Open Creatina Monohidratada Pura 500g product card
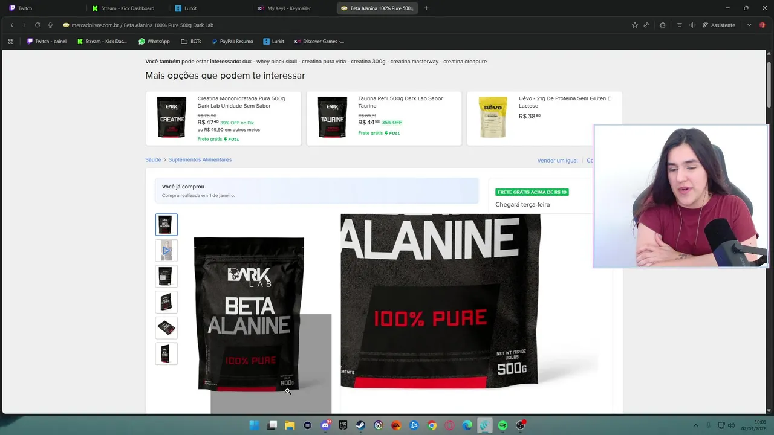This screenshot has height=435, width=774. 223,118
